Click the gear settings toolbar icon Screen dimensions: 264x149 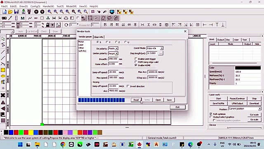tap(116, 18)
